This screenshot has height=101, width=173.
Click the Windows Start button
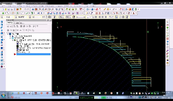tap(3, 95)
